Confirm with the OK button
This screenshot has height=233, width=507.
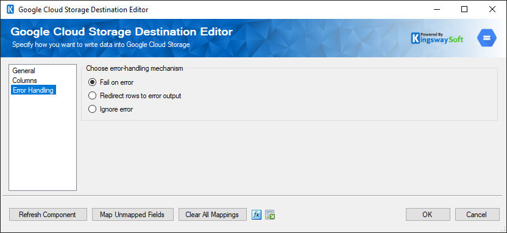[x=428, y=215]
